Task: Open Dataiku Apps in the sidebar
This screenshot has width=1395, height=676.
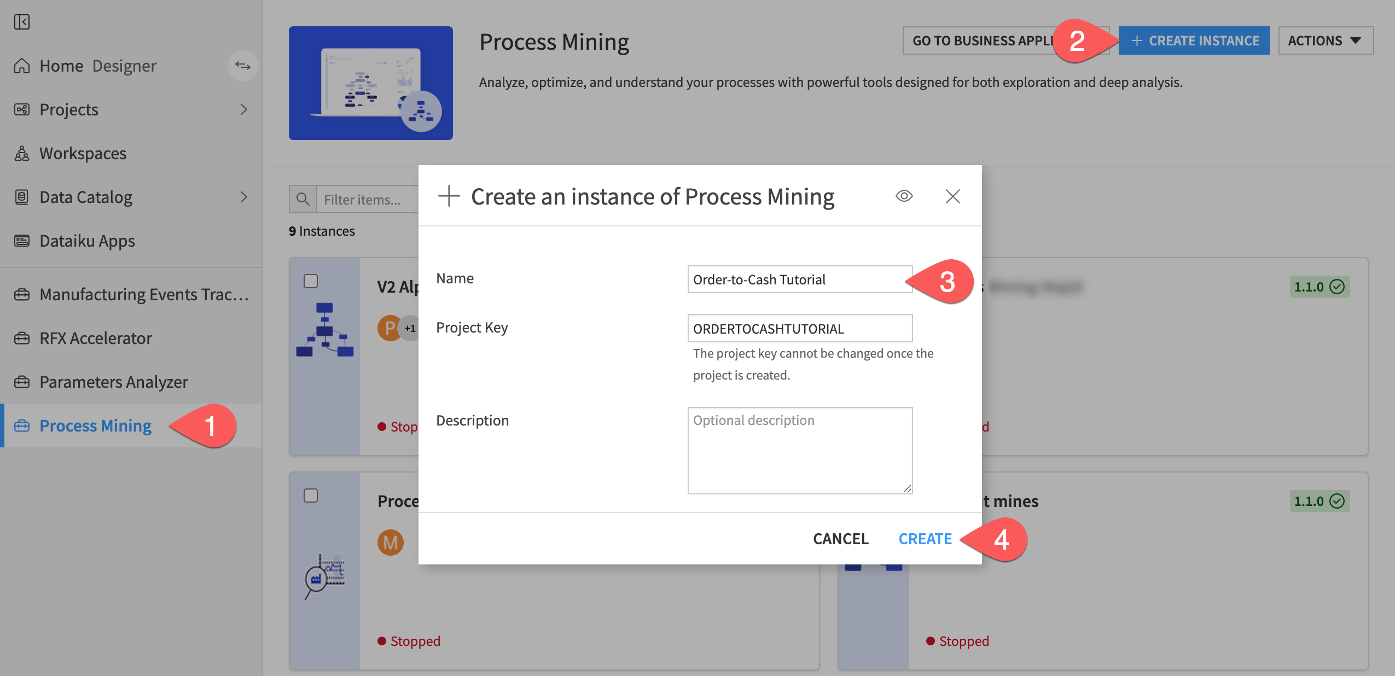Action: [x=87, y=241]
